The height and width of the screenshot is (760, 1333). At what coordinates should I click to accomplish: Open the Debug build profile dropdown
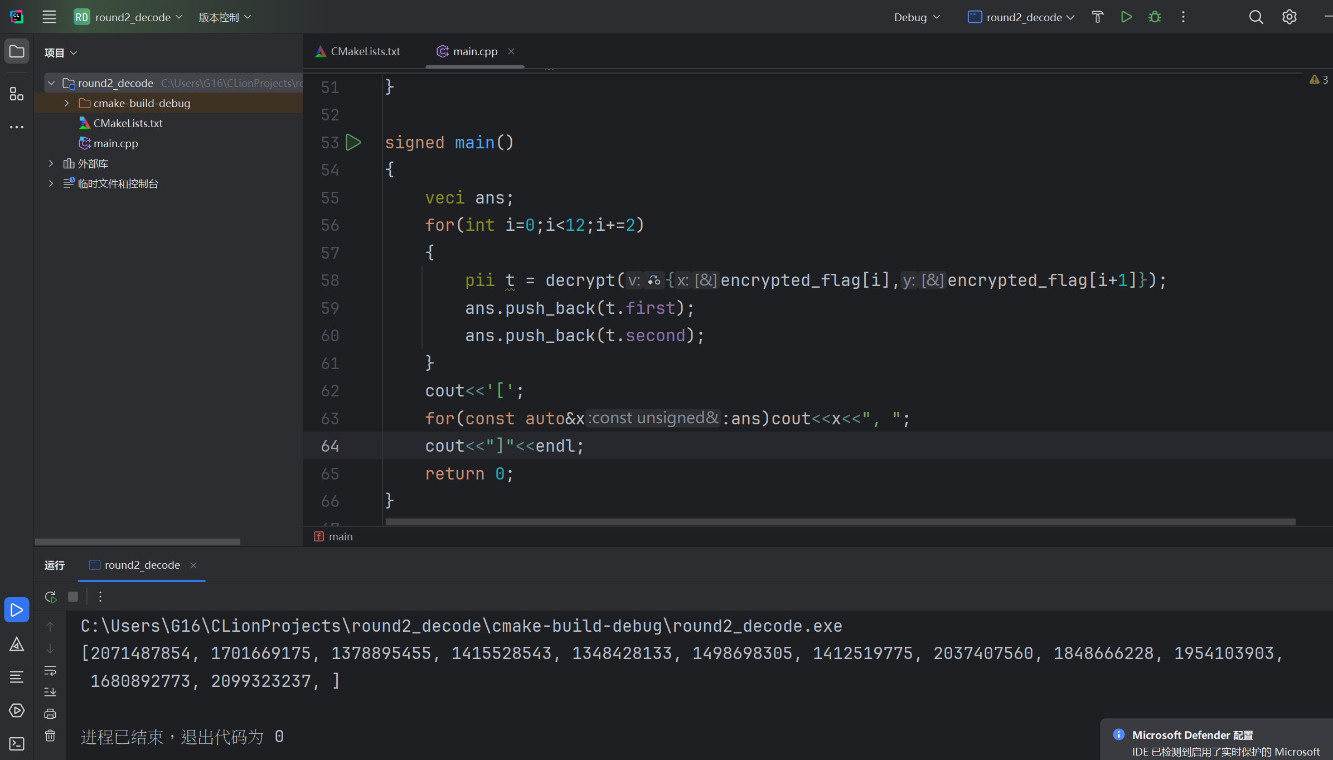coord(917,17)
